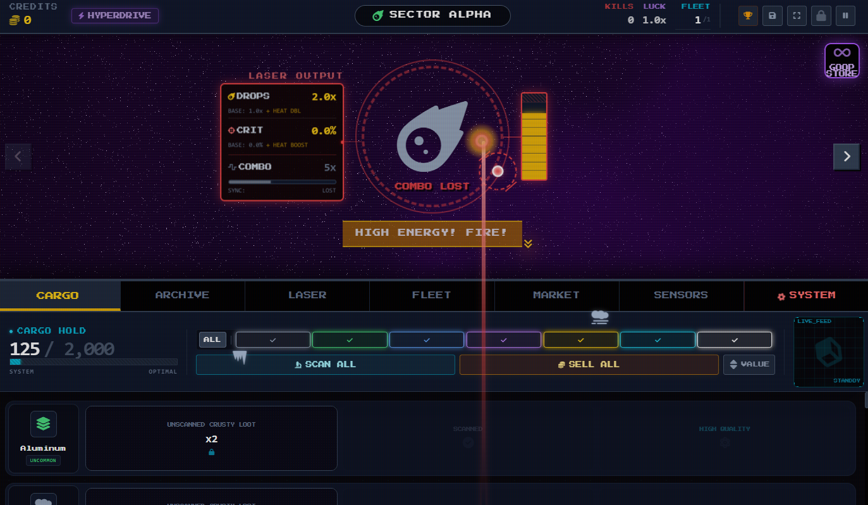This screenshot has width=868, height=505.
Task: Click the Drops 2.0x multiplier value
Action: (324, 97)
